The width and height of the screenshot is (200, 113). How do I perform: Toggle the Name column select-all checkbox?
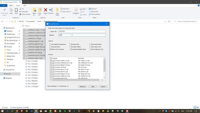pos(23,26)
